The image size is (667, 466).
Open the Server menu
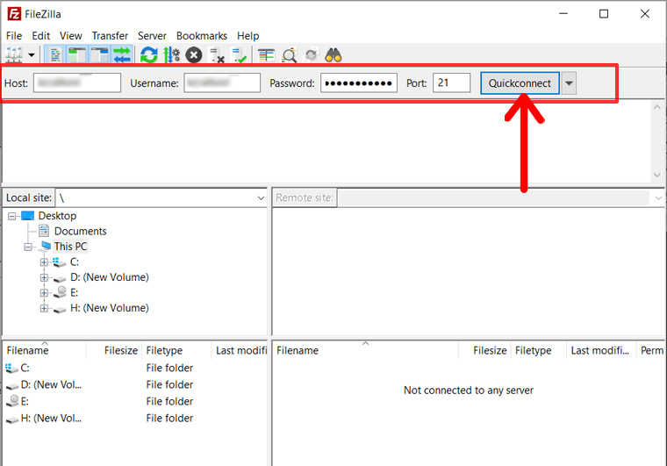tap(152, 36)
